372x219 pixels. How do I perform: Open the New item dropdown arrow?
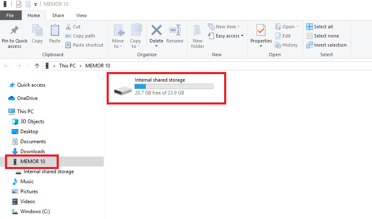(238, 27)
